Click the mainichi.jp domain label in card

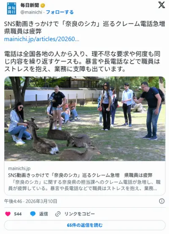pos(19,168)
